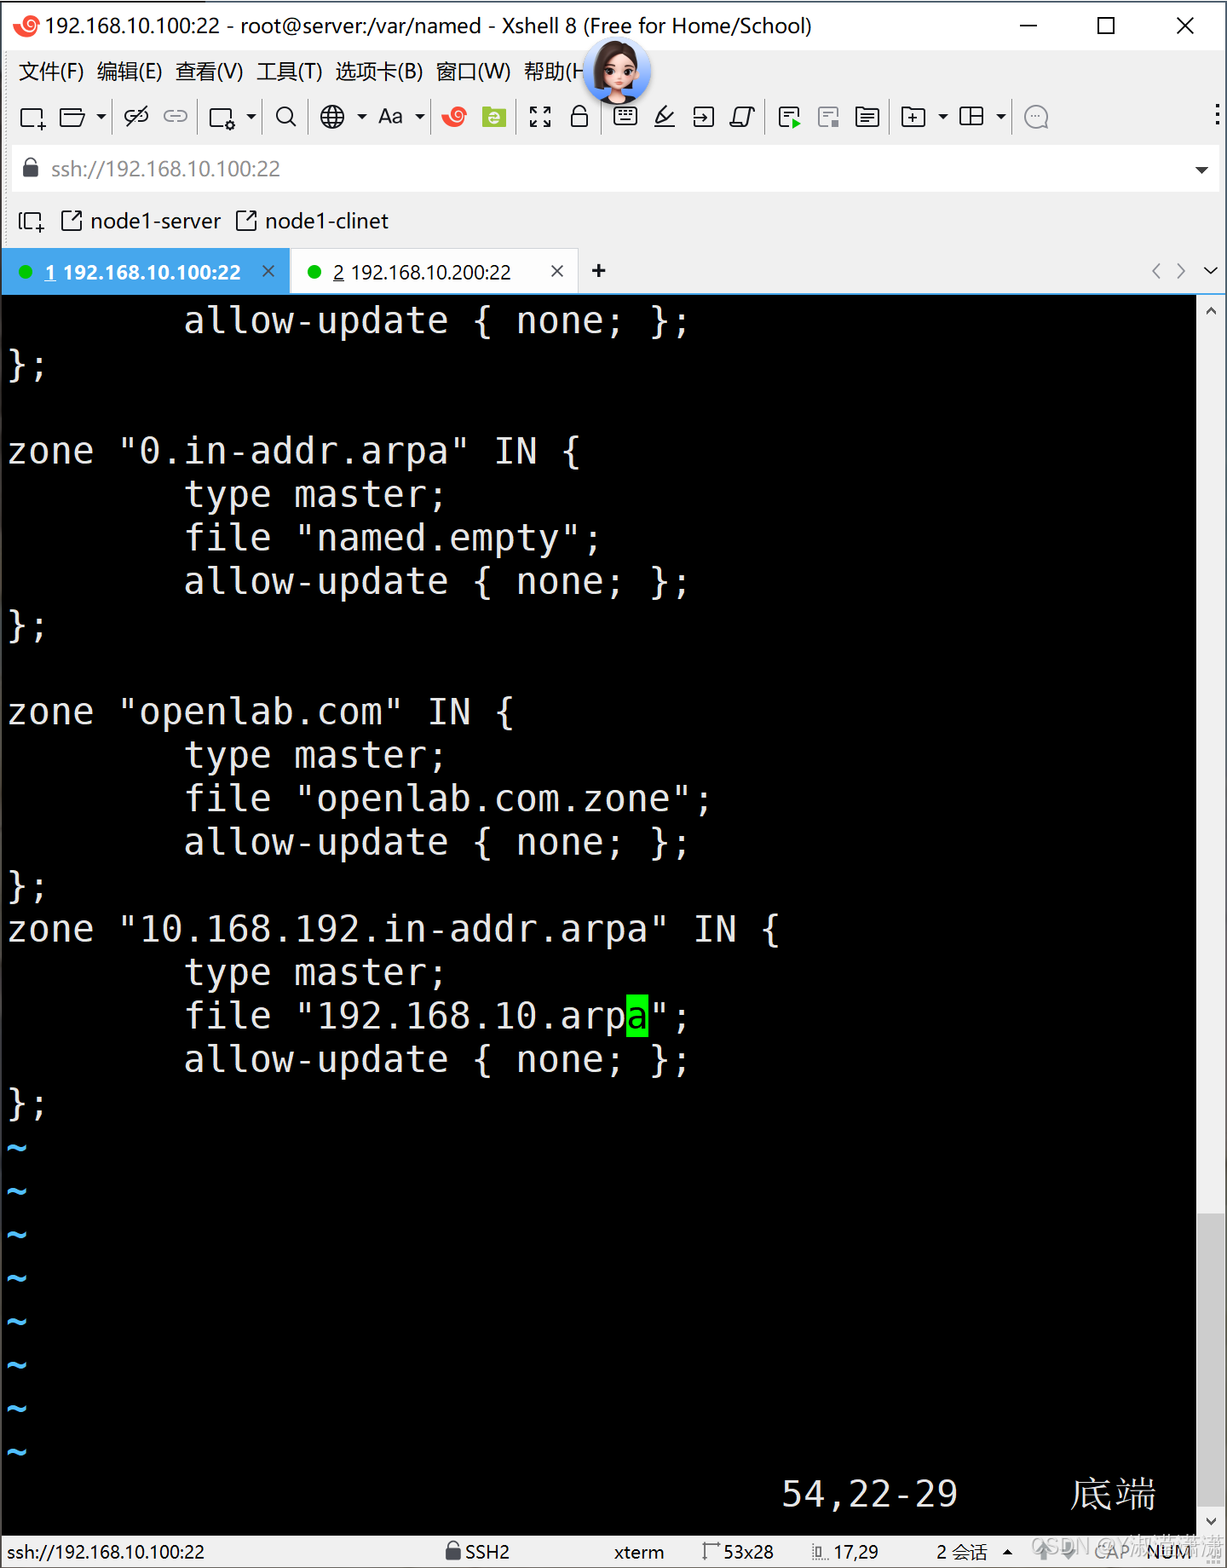Expand the Open Session dropdown arrow
This screenshot has width=1227, height=1568.
[101, 117]
